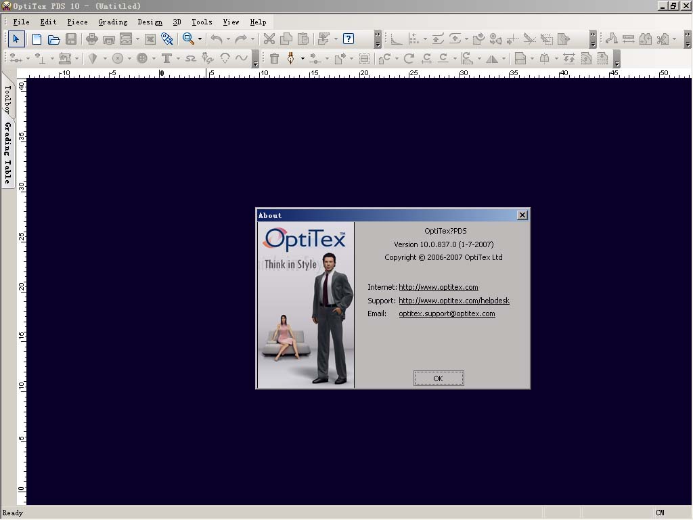Image resolution: width=693 pixels, height=520 pixels.
Task: Click the wavy curve tool icon
Action: click(242, 58)
